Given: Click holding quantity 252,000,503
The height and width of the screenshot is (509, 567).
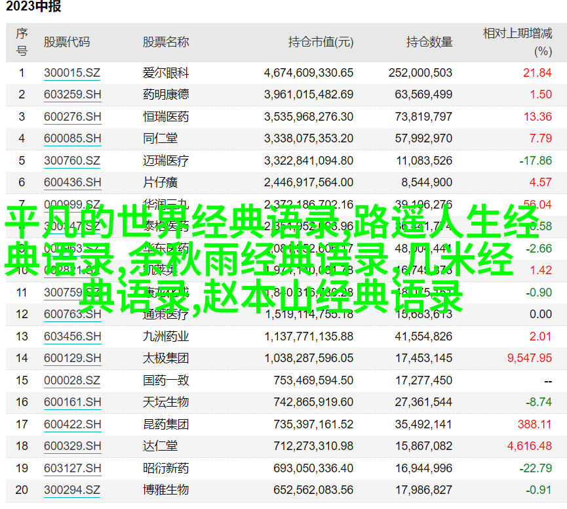Looking at the screenshot, I should click(421, 73).
